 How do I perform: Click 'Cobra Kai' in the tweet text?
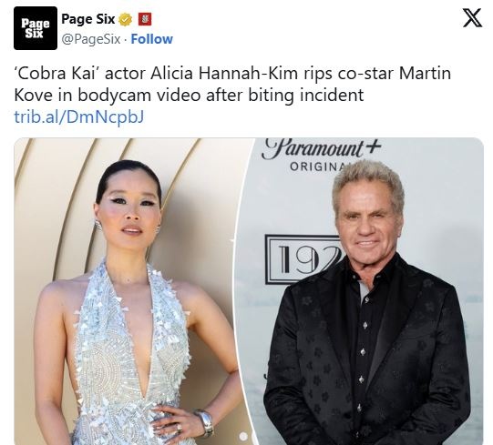coord(55,73)
